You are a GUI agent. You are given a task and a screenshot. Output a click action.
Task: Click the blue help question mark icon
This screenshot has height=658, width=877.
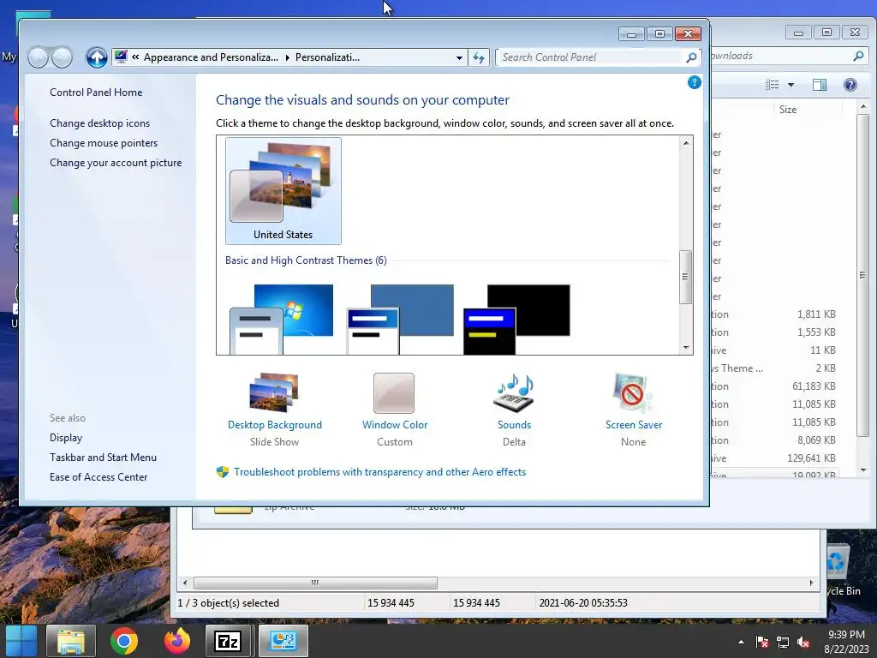[x=694, y=83]
